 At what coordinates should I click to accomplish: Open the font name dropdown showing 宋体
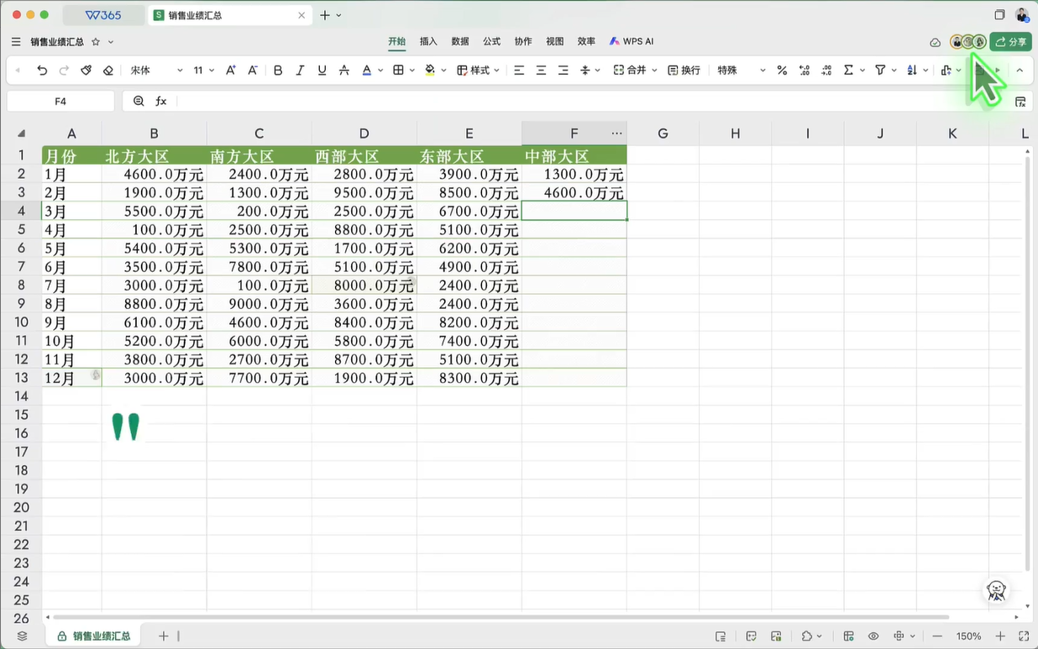tap(156, 71)
